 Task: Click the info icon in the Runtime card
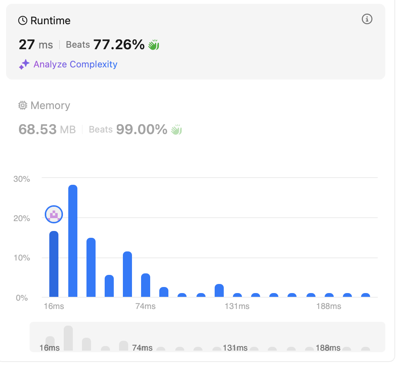[367, 19]
